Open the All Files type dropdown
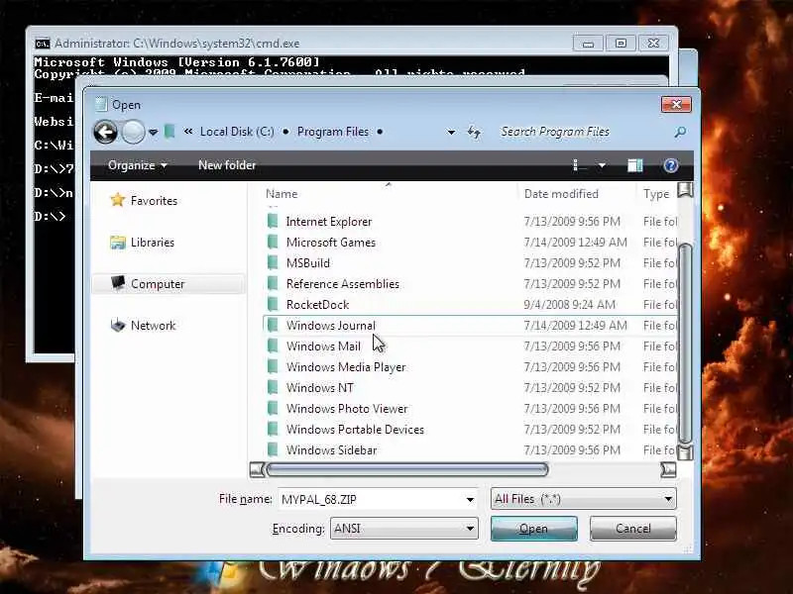The height and width of the screenshot is (594, 793). pos(583,499)
